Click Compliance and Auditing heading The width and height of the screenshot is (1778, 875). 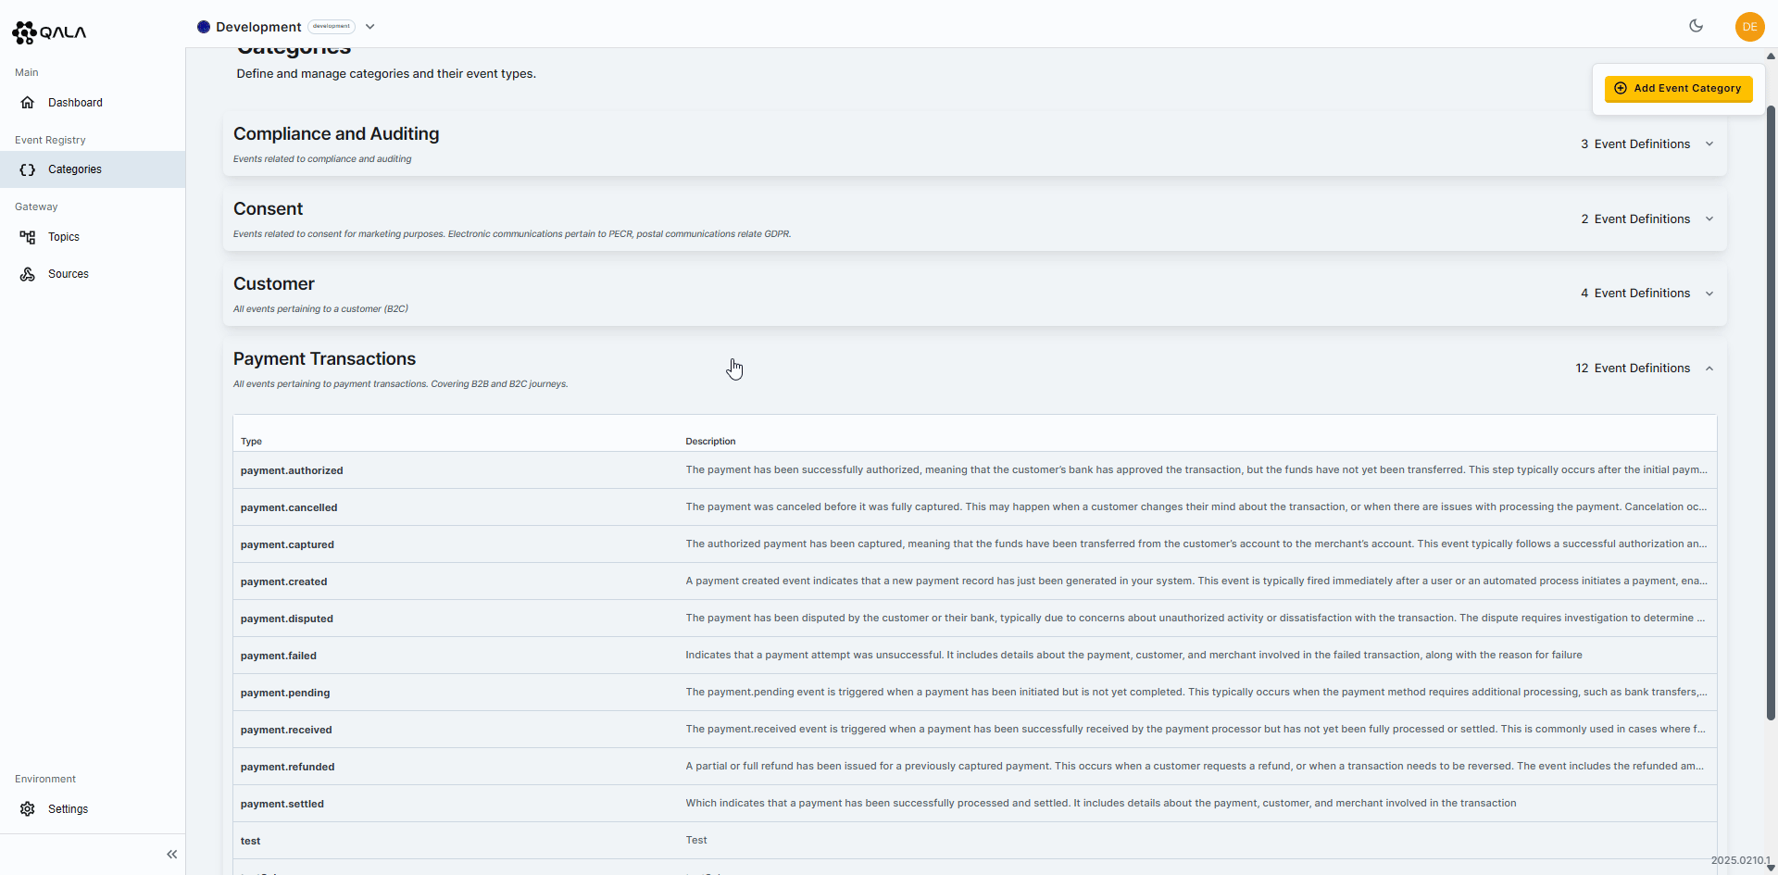[336, 134]
